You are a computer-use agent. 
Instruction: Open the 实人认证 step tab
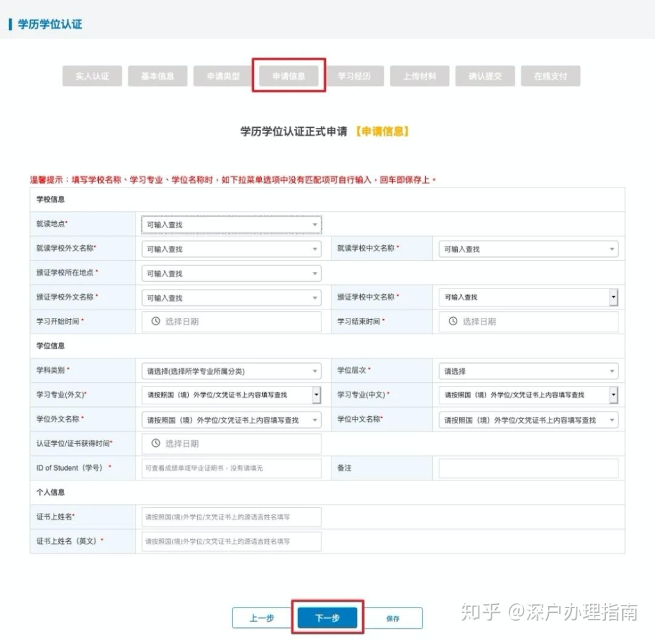pyautogui.click(x=92, y=76)
